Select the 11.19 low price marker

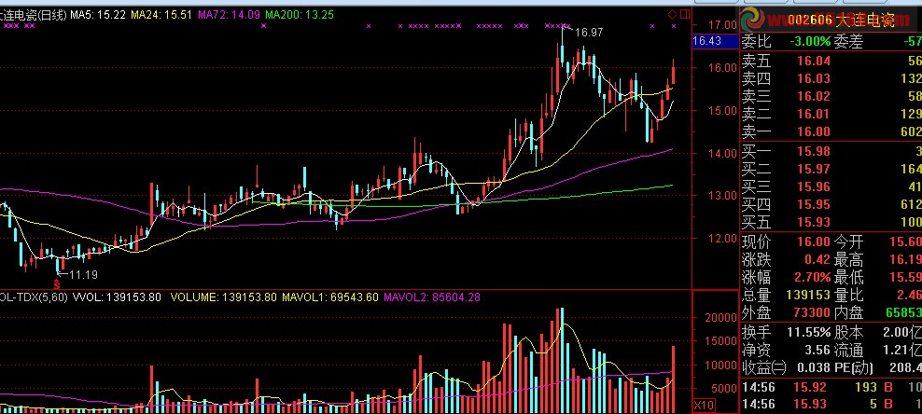[82, 274]
